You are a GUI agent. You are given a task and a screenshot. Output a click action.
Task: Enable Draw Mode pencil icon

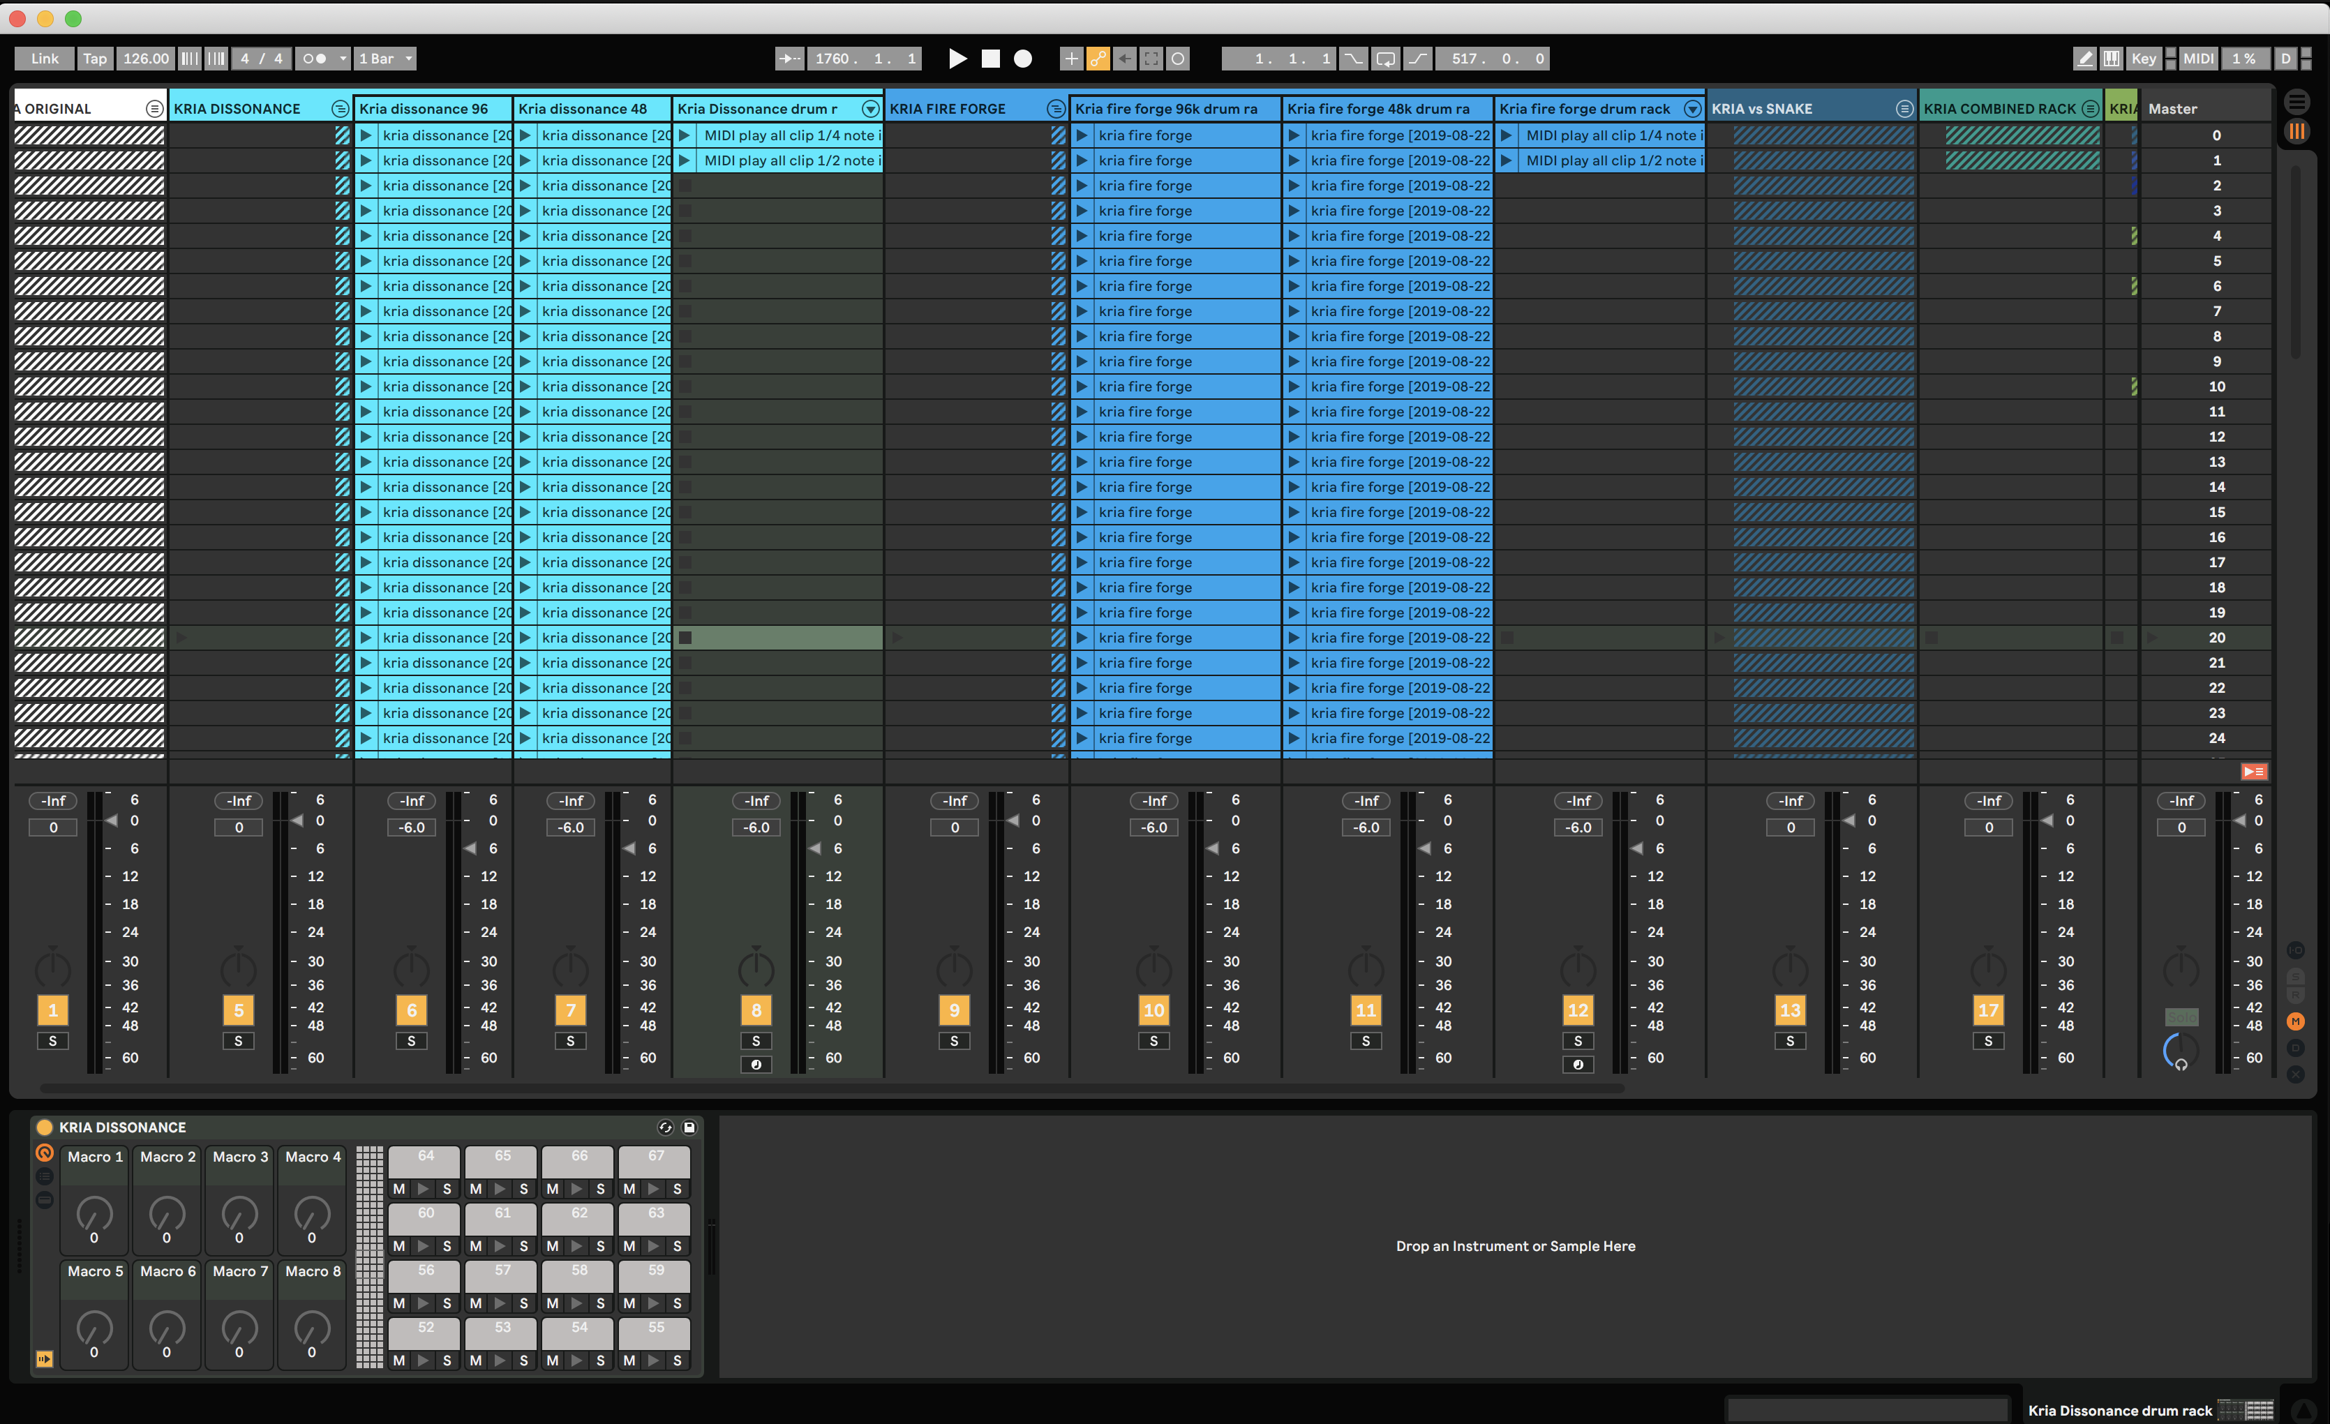2084,59
